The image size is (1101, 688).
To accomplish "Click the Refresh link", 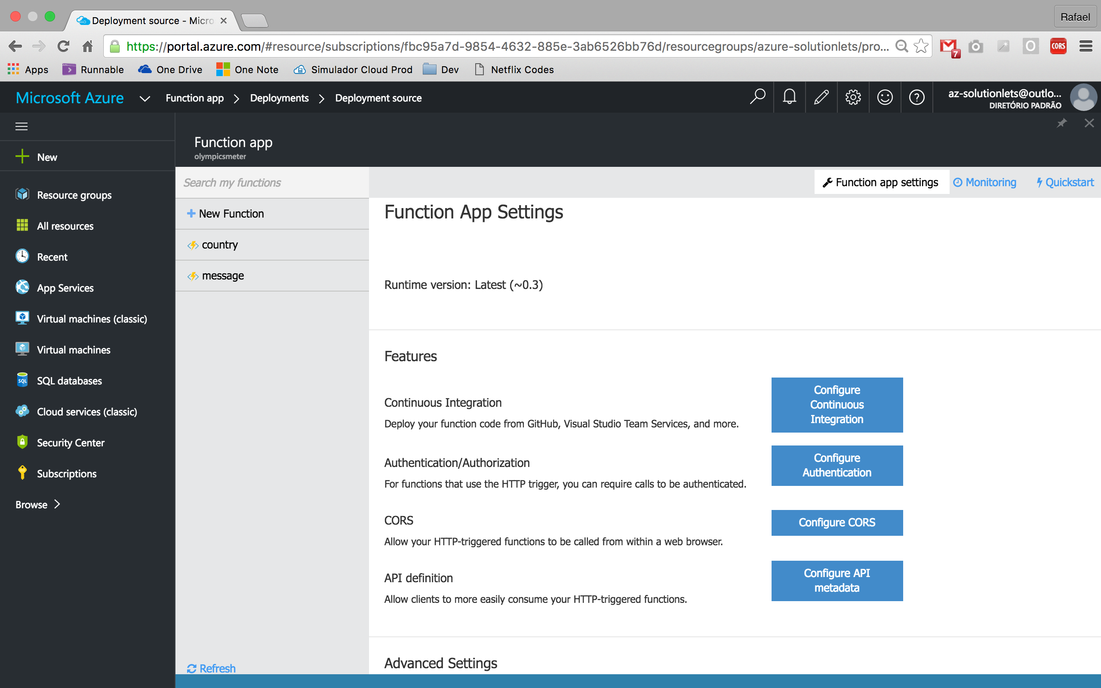I will coord(212,668).
